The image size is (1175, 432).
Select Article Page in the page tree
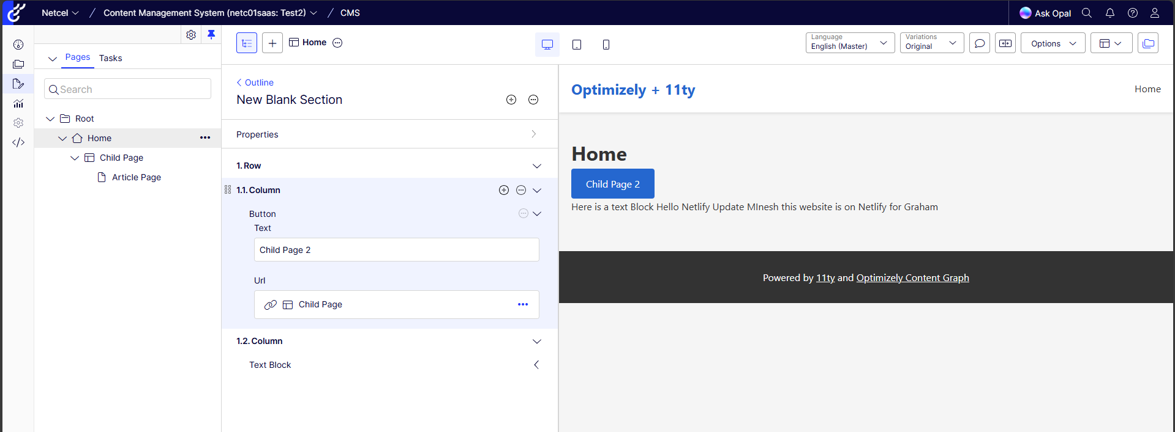[136, 177]
